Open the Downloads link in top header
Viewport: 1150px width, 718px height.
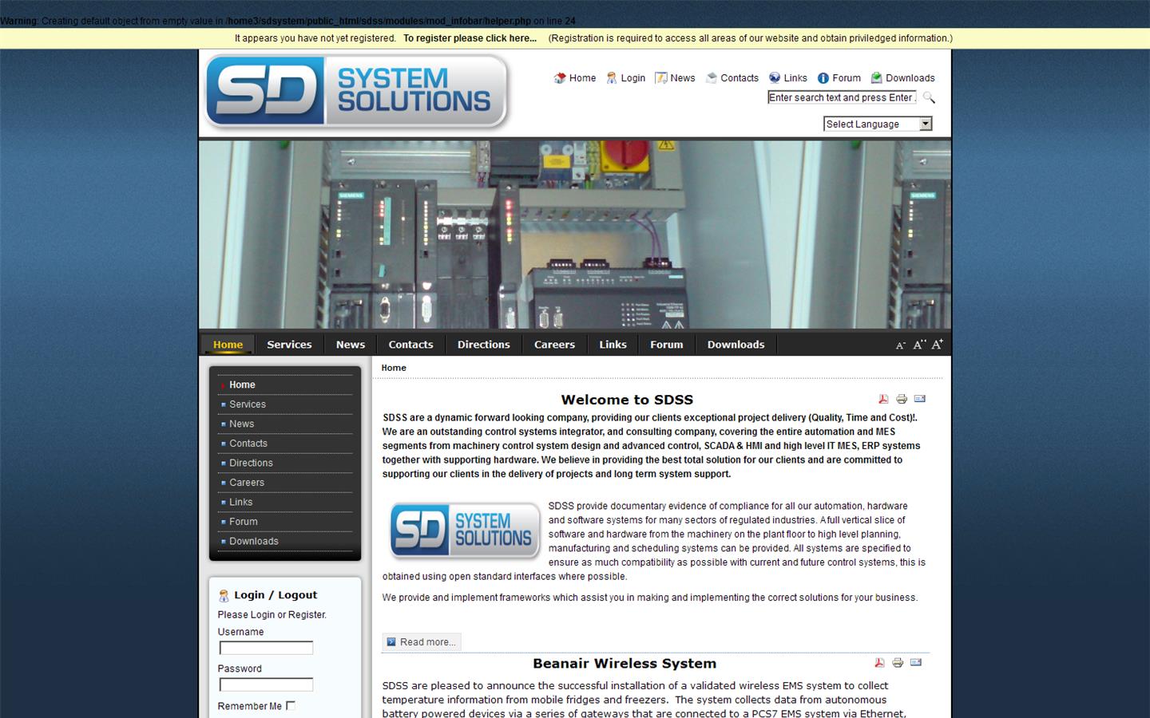(x=910, y=78)
